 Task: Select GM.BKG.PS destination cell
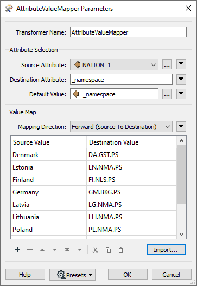coord(131,192)
